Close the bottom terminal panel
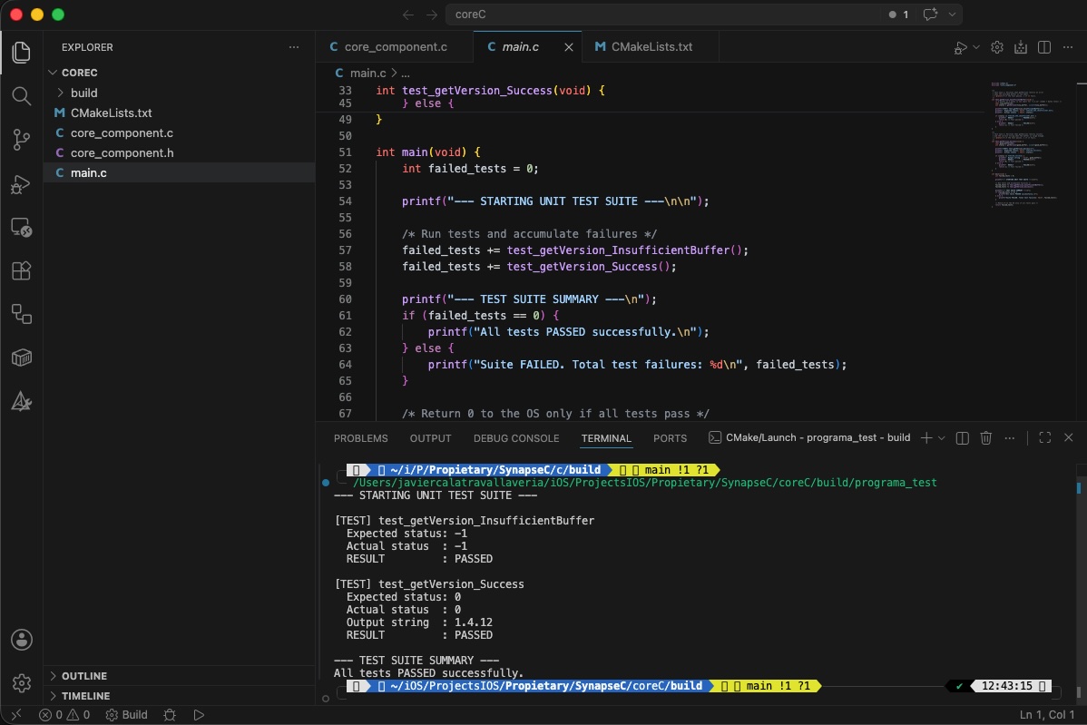The width and height of the screenshot is (1087, 725). point(1068,437)
